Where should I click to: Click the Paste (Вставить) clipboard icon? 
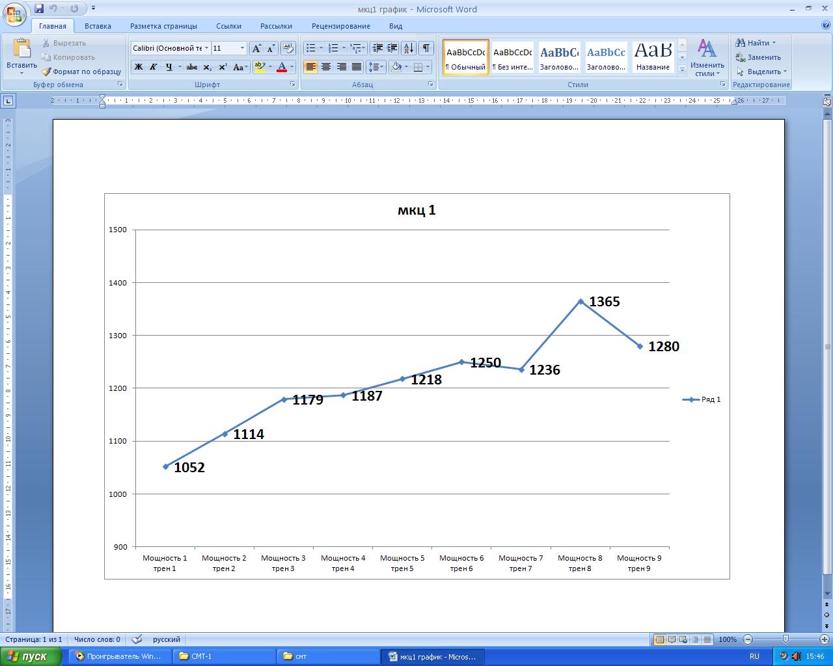(x=21, y=49)
